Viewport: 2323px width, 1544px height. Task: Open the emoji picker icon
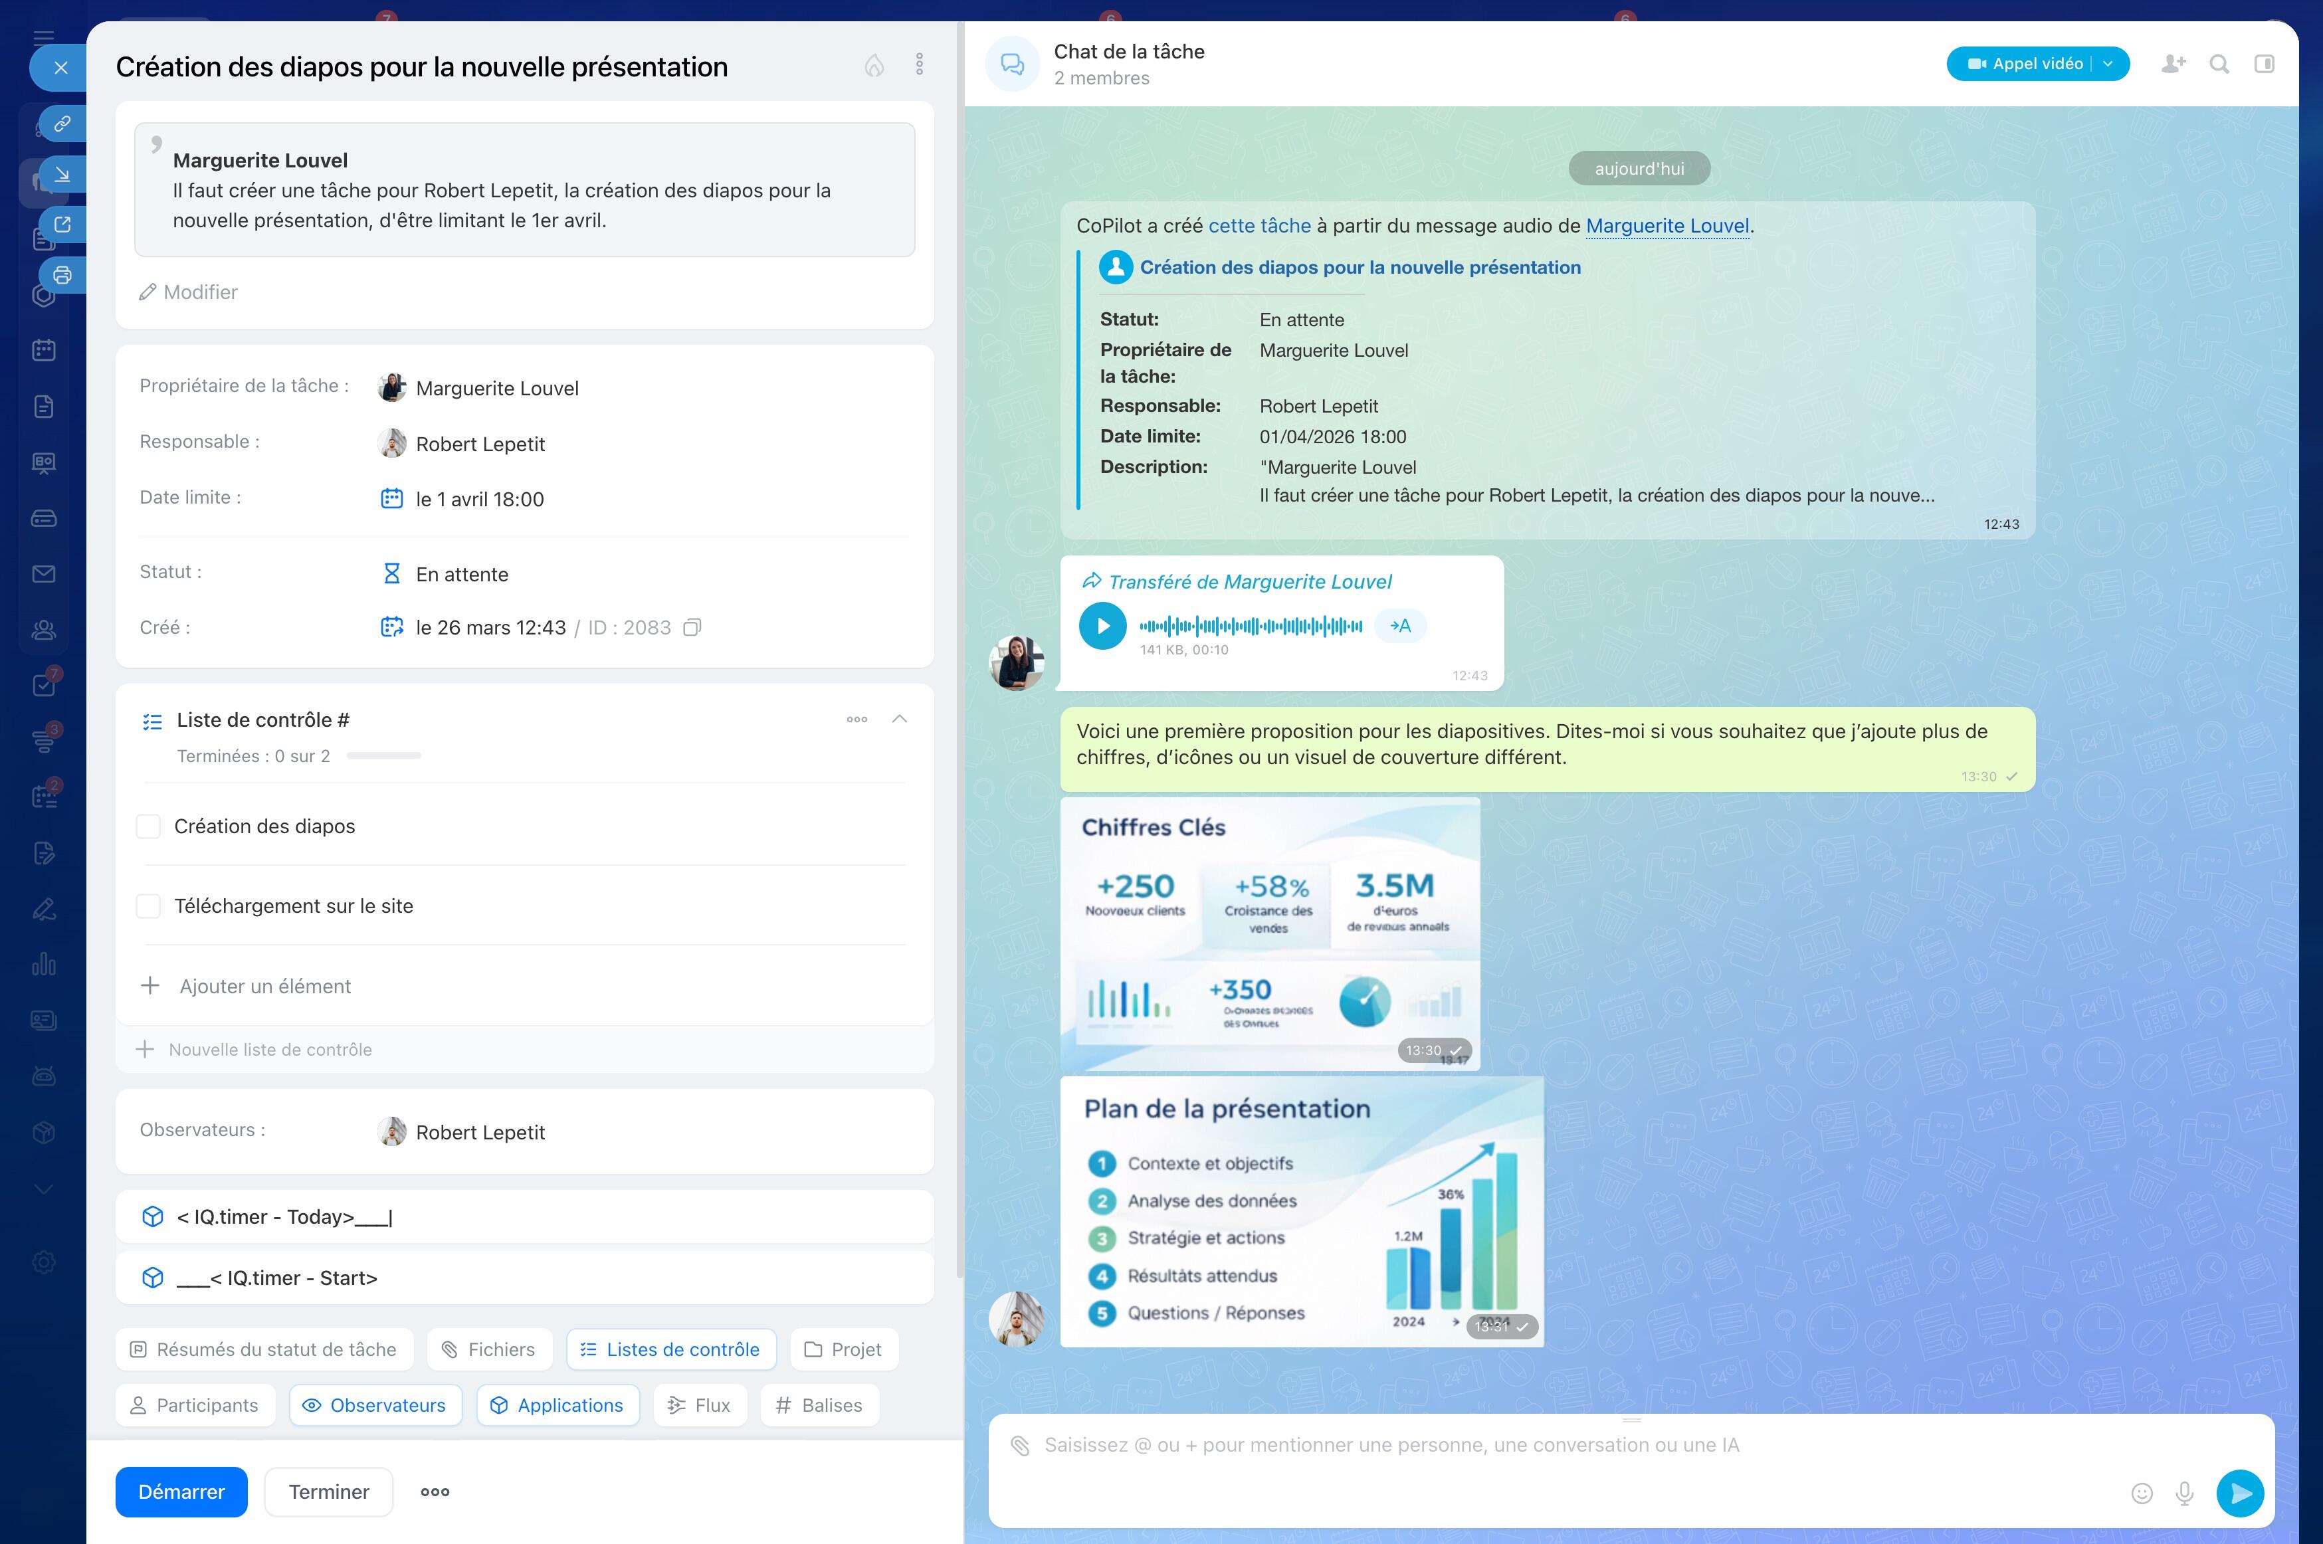pyautogui.click(x=2142, y=1493)
